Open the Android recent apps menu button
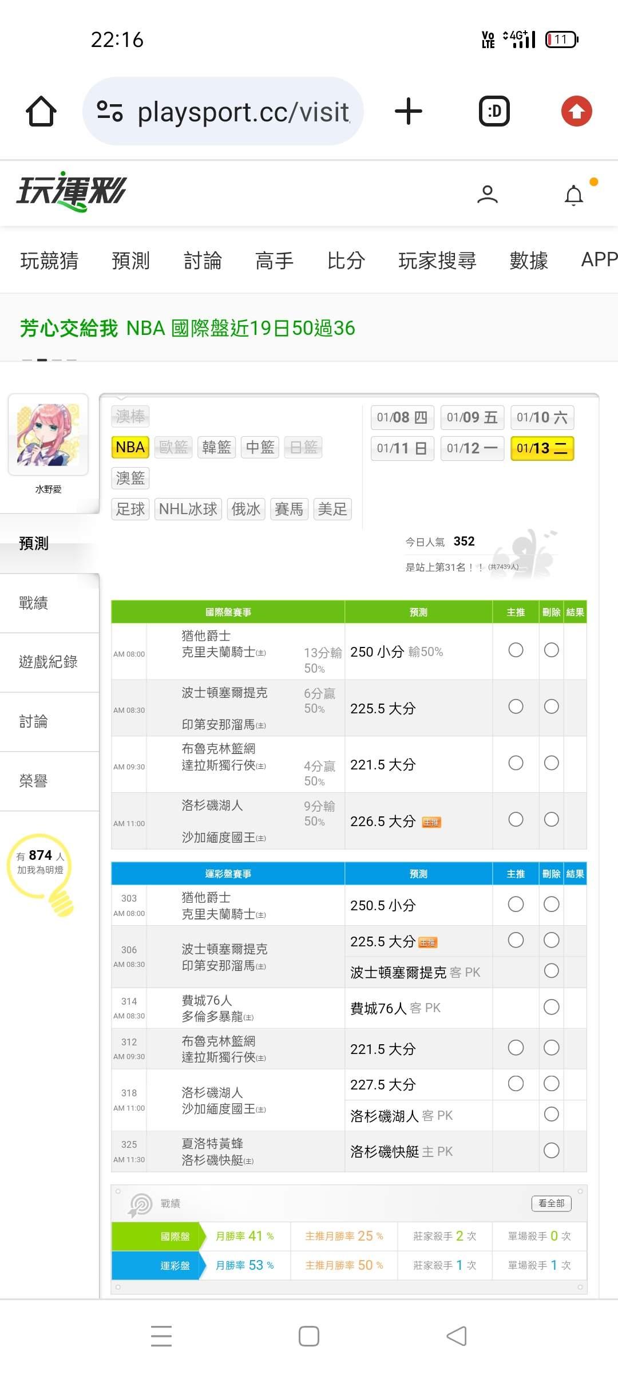The image size is (618, 1374). pos(161,1336)
